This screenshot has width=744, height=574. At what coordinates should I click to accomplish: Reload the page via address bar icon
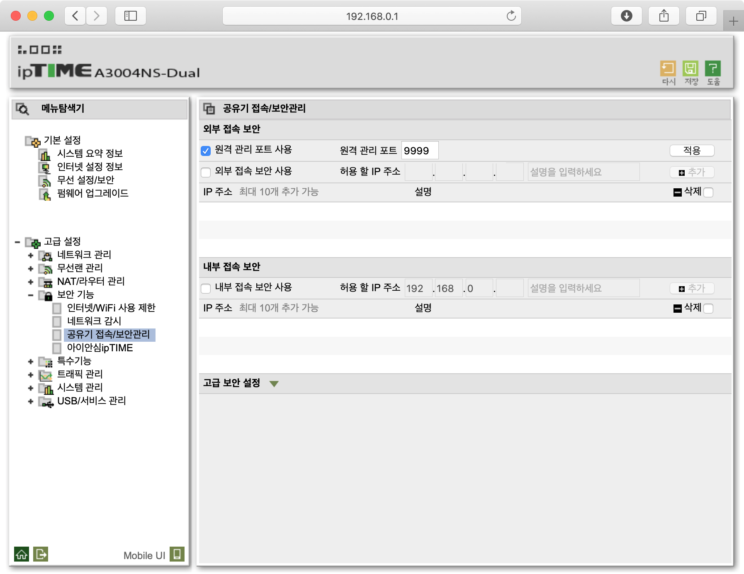click(x=511, y=16)
